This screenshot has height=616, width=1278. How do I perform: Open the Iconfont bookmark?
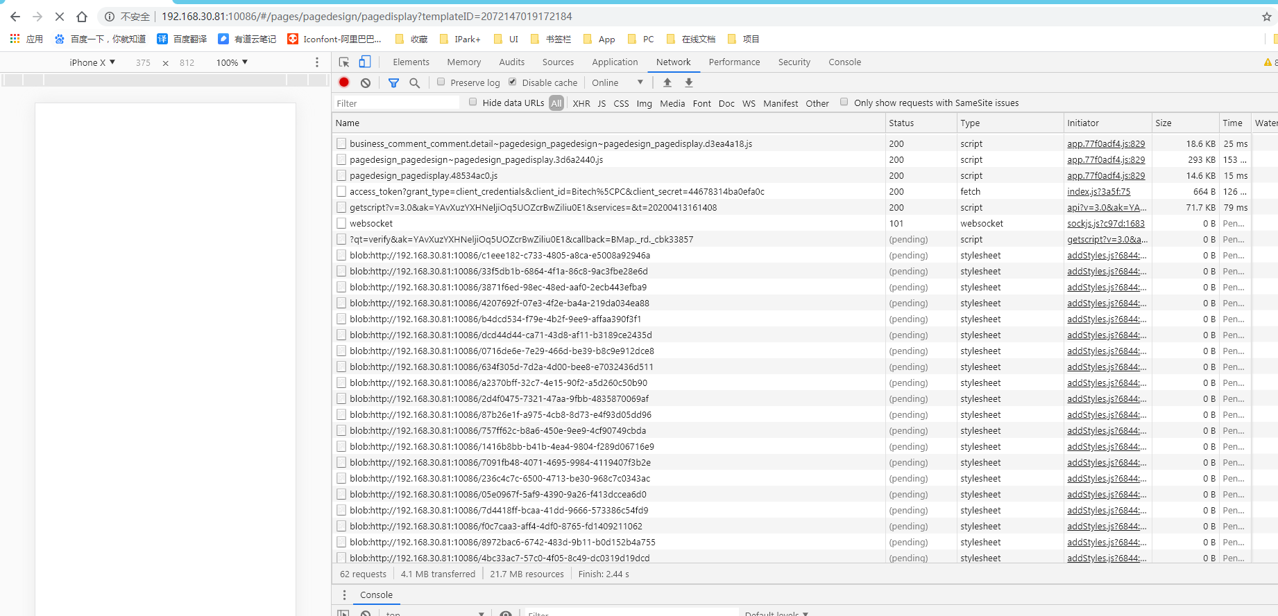335,39
